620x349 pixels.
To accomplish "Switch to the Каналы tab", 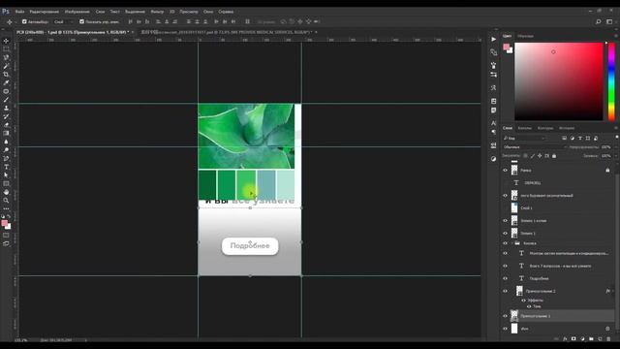I will [x=525, y=128].
